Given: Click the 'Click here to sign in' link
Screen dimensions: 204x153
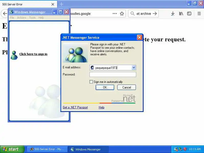Looking at the screenshot, I should [33, 54].
